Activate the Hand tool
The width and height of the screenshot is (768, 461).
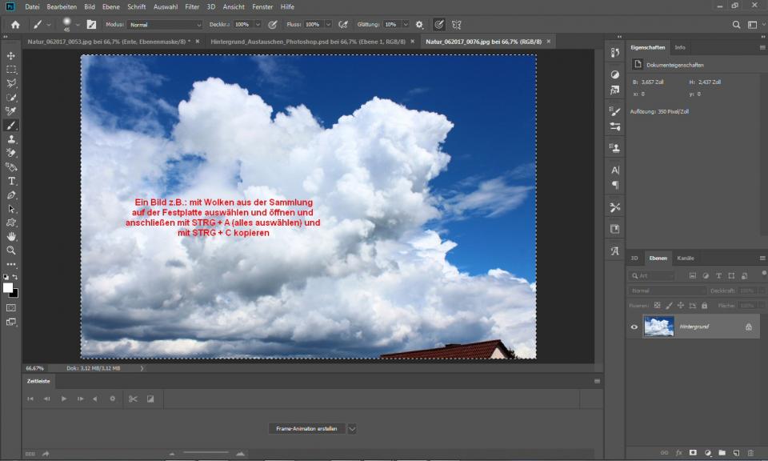pos(11,237)
